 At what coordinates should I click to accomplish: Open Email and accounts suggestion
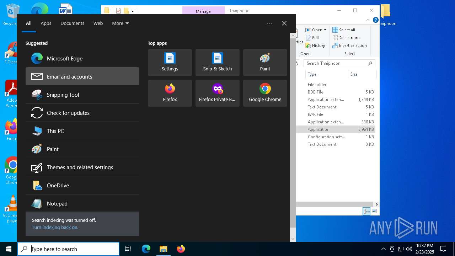[82, 76]
